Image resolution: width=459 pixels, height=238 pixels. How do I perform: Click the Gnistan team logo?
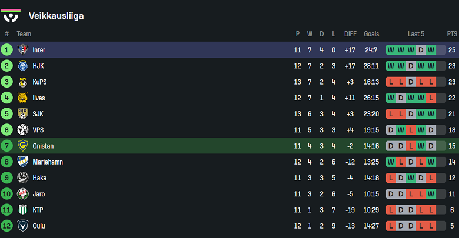(x=23, y=146)
